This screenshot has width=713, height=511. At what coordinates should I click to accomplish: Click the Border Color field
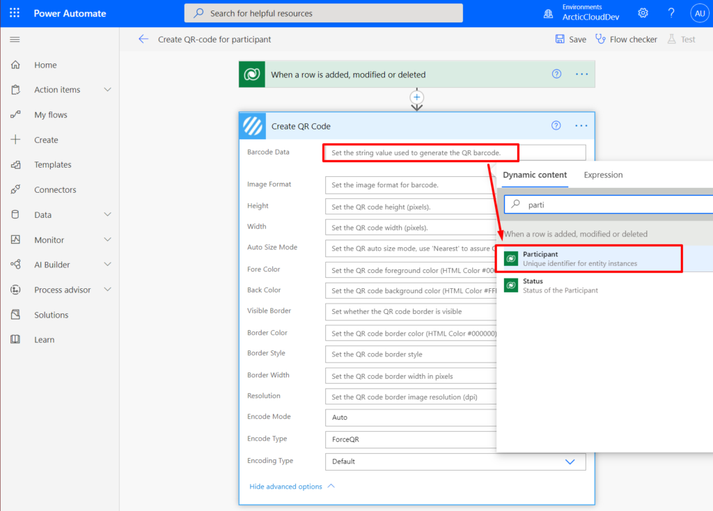pos(411,333)
